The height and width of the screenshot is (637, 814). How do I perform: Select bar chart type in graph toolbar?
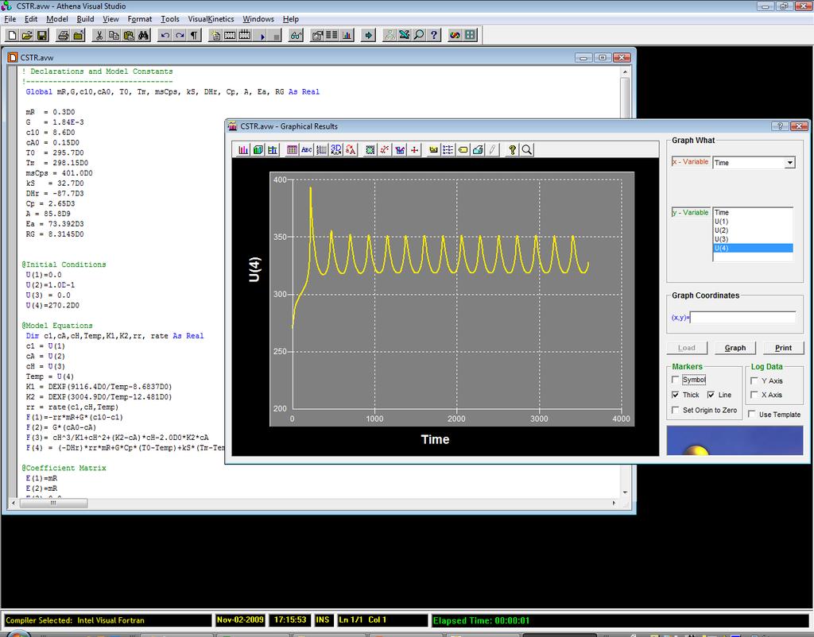[x=243, y=150]
